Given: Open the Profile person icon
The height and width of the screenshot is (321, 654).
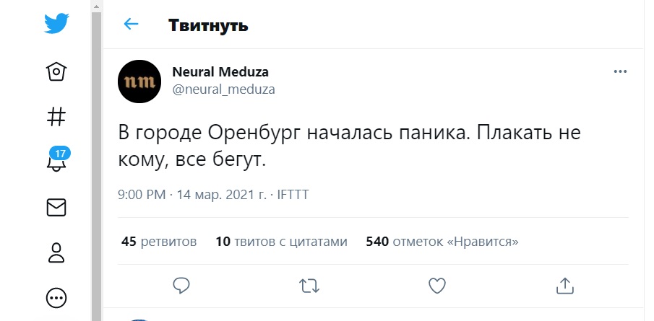Looking at the screenshot, I should 56,252.
